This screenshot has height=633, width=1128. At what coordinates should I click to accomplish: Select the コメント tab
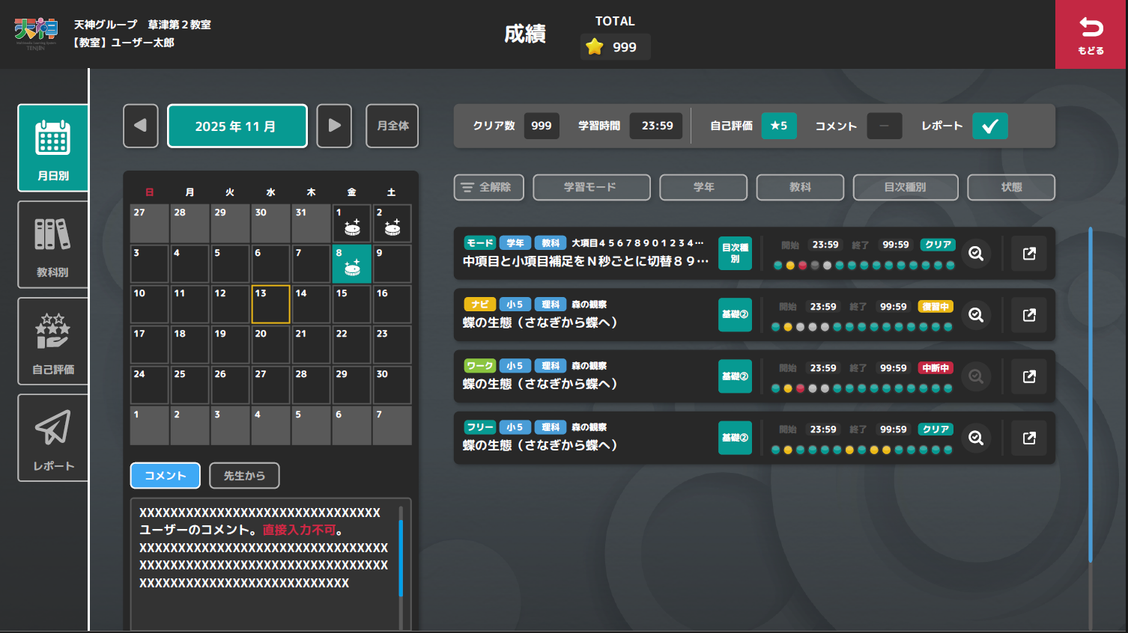(x=165, y=476)
